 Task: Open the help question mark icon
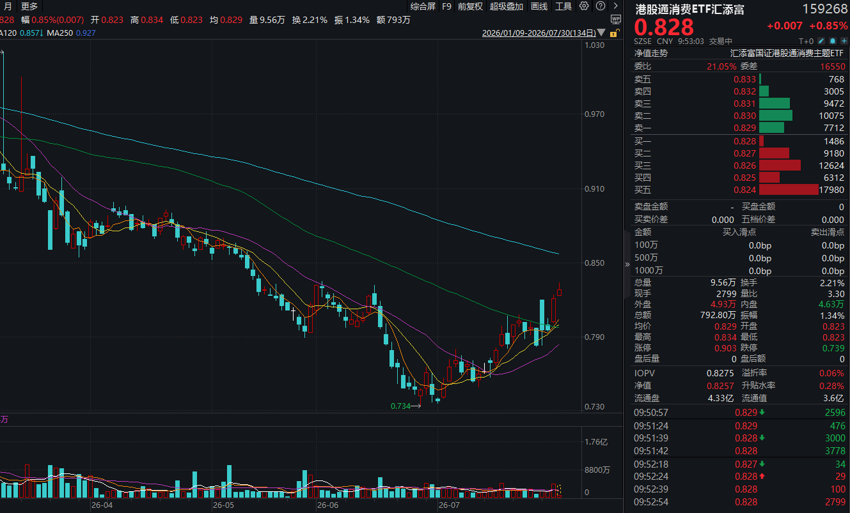coord(601,6)
